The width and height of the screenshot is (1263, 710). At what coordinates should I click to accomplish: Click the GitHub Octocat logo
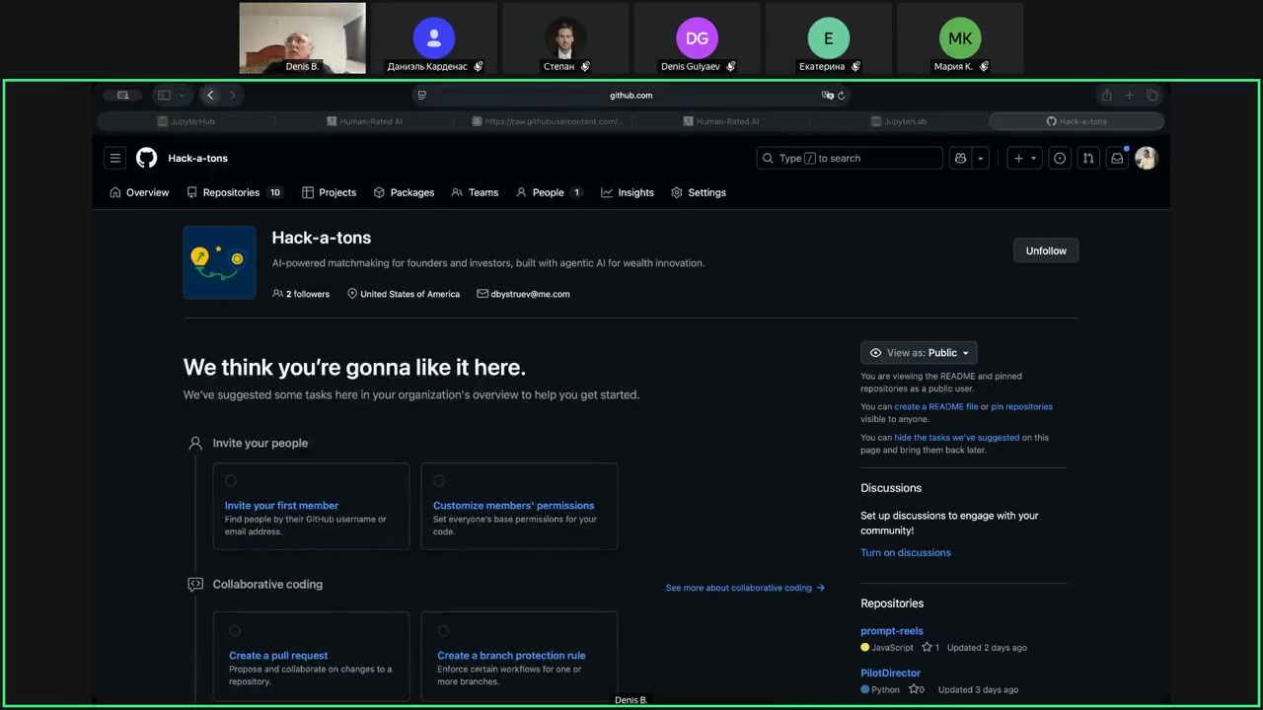click(x=146, y=158)
